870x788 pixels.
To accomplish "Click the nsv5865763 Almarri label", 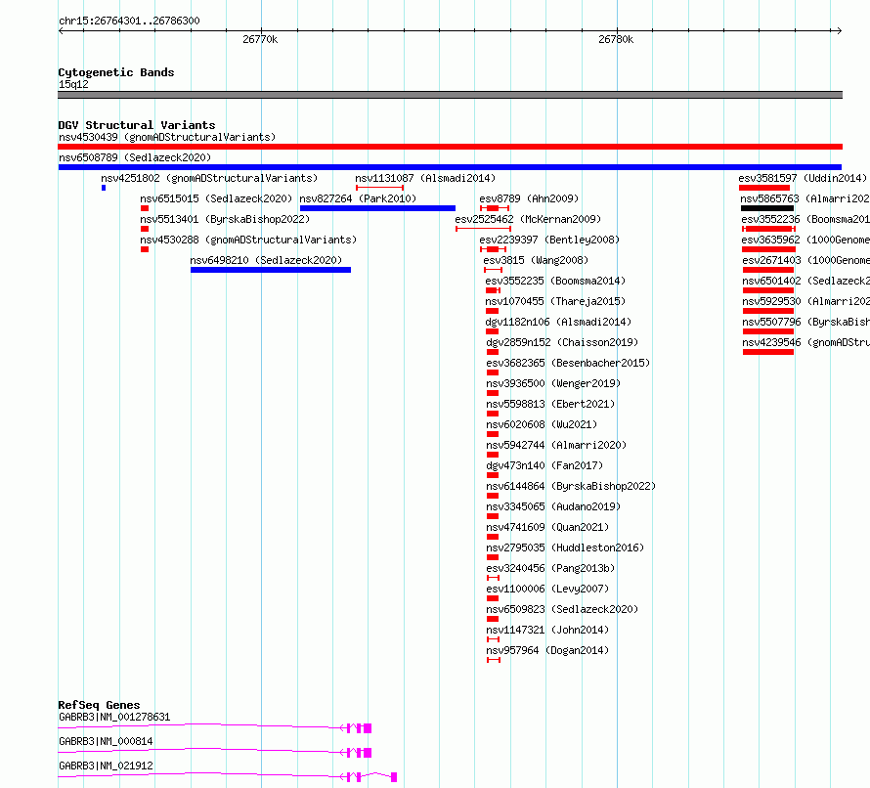I will tap(805, 198).
